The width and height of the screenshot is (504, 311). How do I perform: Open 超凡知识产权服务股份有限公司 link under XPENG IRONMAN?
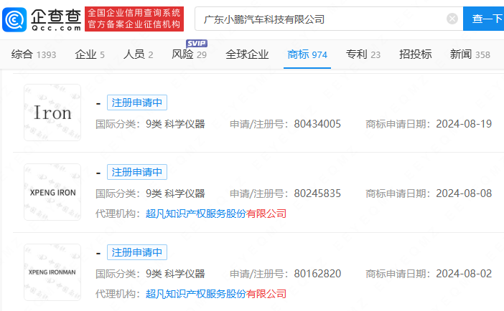pyautogui.click(x=216, y=294)
